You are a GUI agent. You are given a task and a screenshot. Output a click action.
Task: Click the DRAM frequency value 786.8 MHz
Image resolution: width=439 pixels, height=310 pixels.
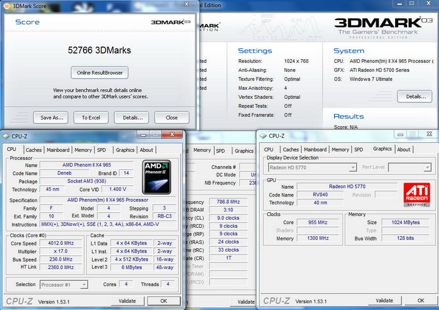[228, 201]
